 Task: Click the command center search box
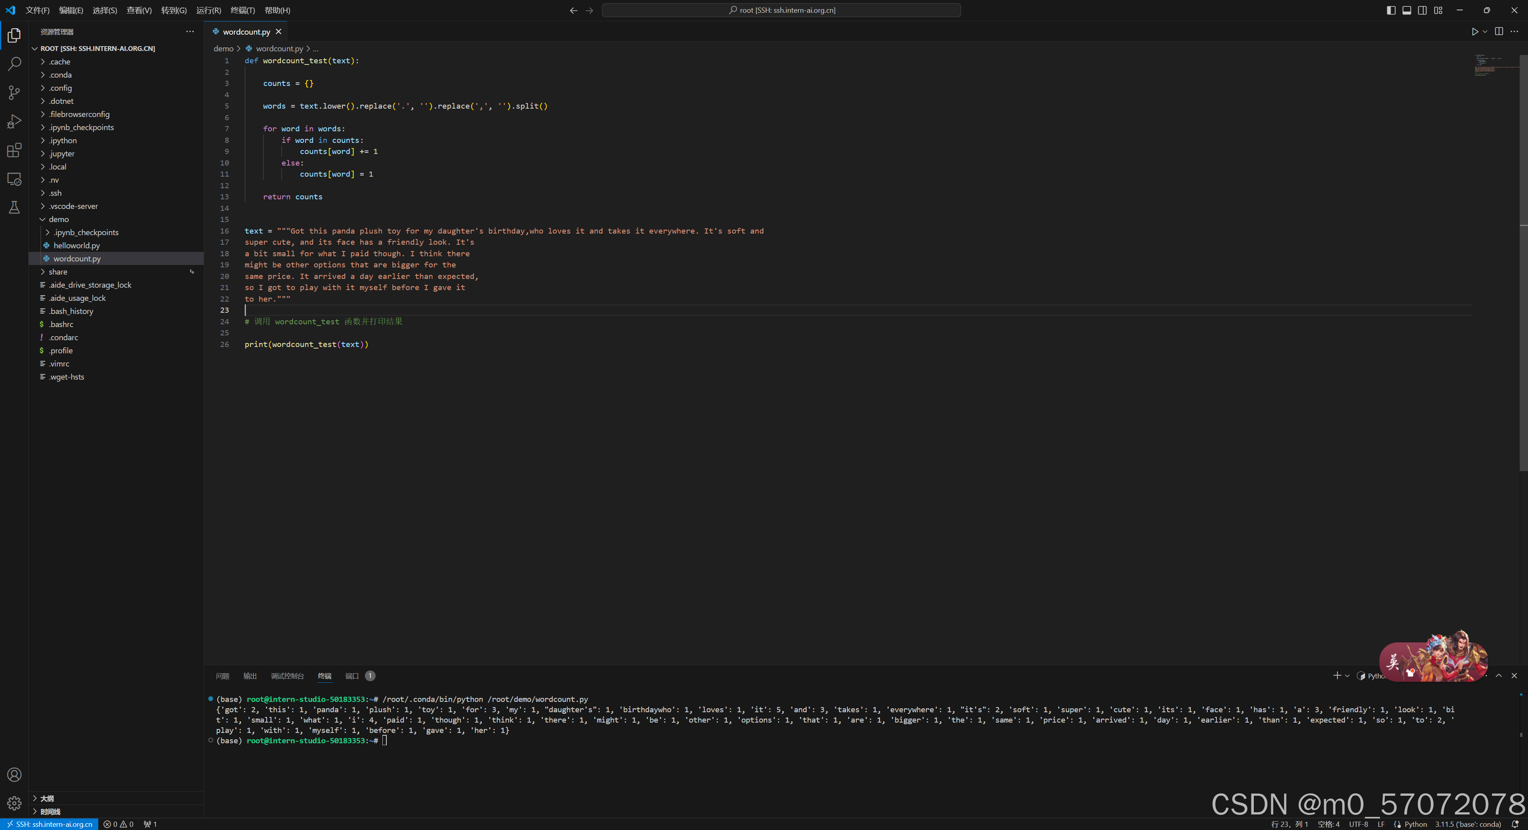[781, 10]
